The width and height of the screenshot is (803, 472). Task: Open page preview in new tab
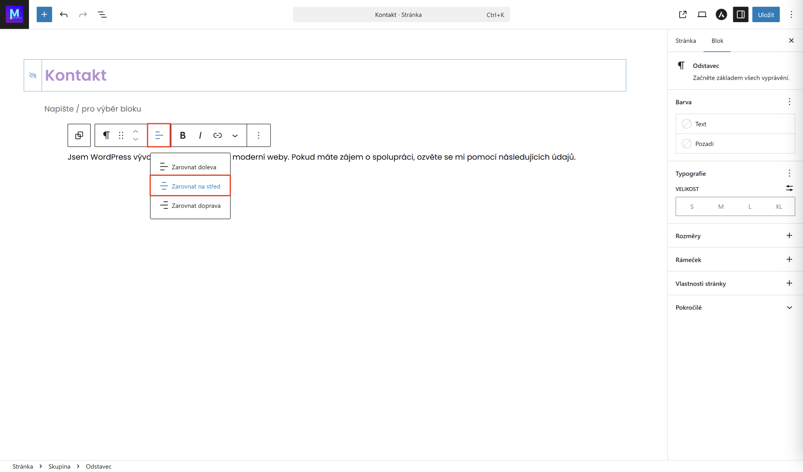[x=683, y=15]
